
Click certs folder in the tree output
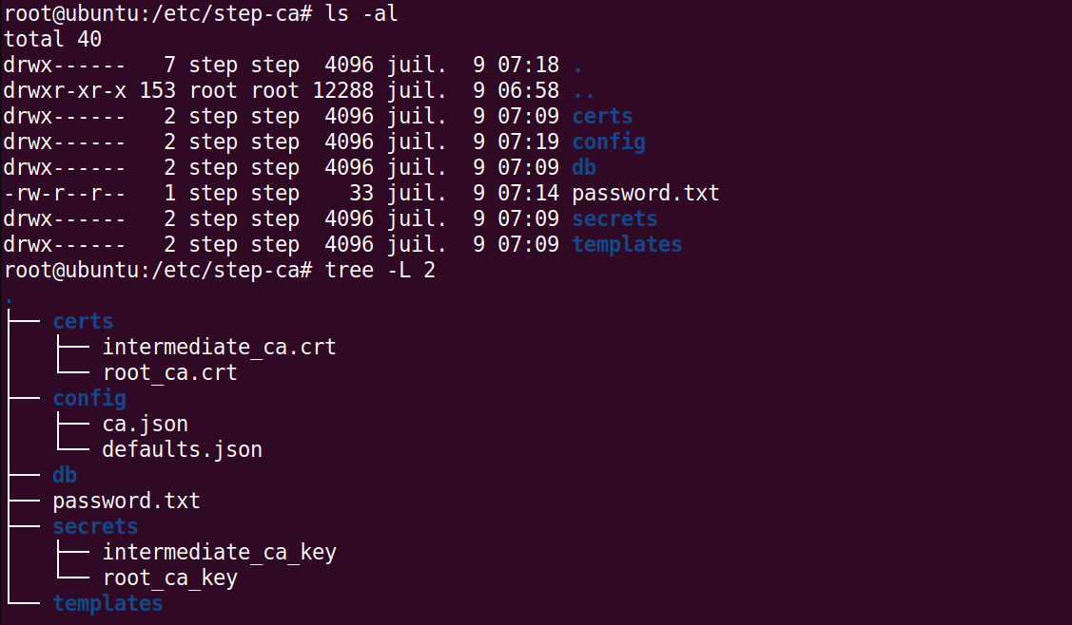83,321
